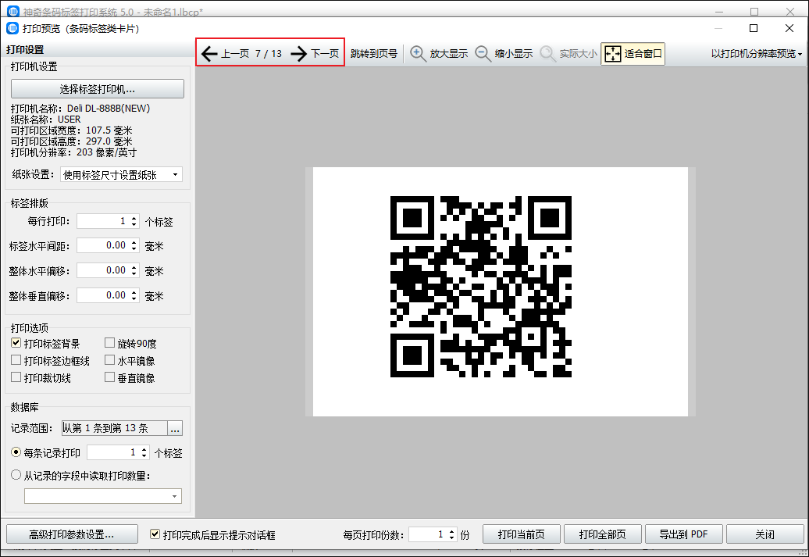Click 导出到 PDF button

pyautogui.click(x=683, y=534)
